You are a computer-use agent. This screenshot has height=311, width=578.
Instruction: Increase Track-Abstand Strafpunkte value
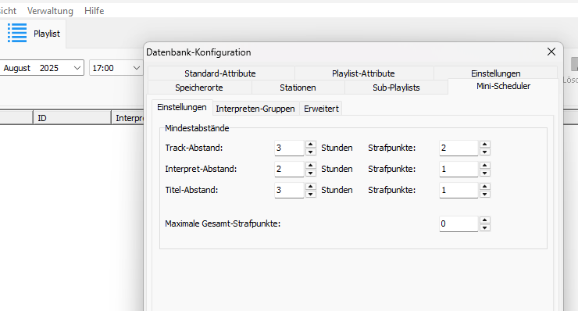point(485,145)
